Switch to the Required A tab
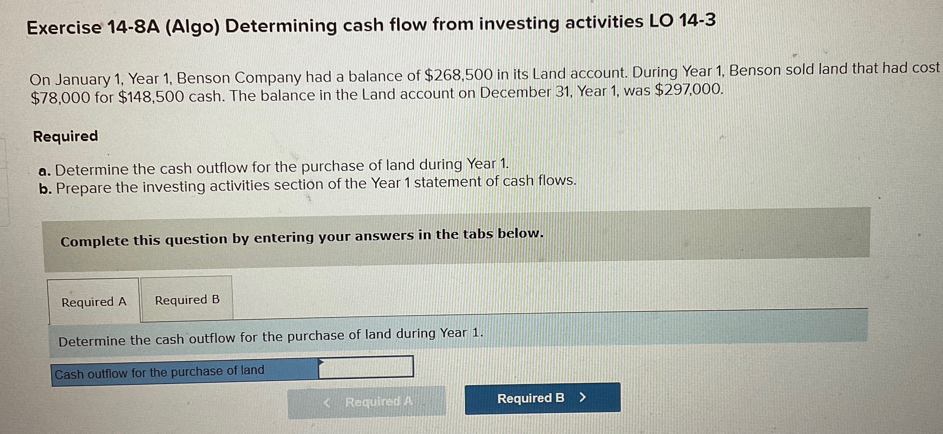This screenshot has width=943, height=434. [x=93, y=301]
